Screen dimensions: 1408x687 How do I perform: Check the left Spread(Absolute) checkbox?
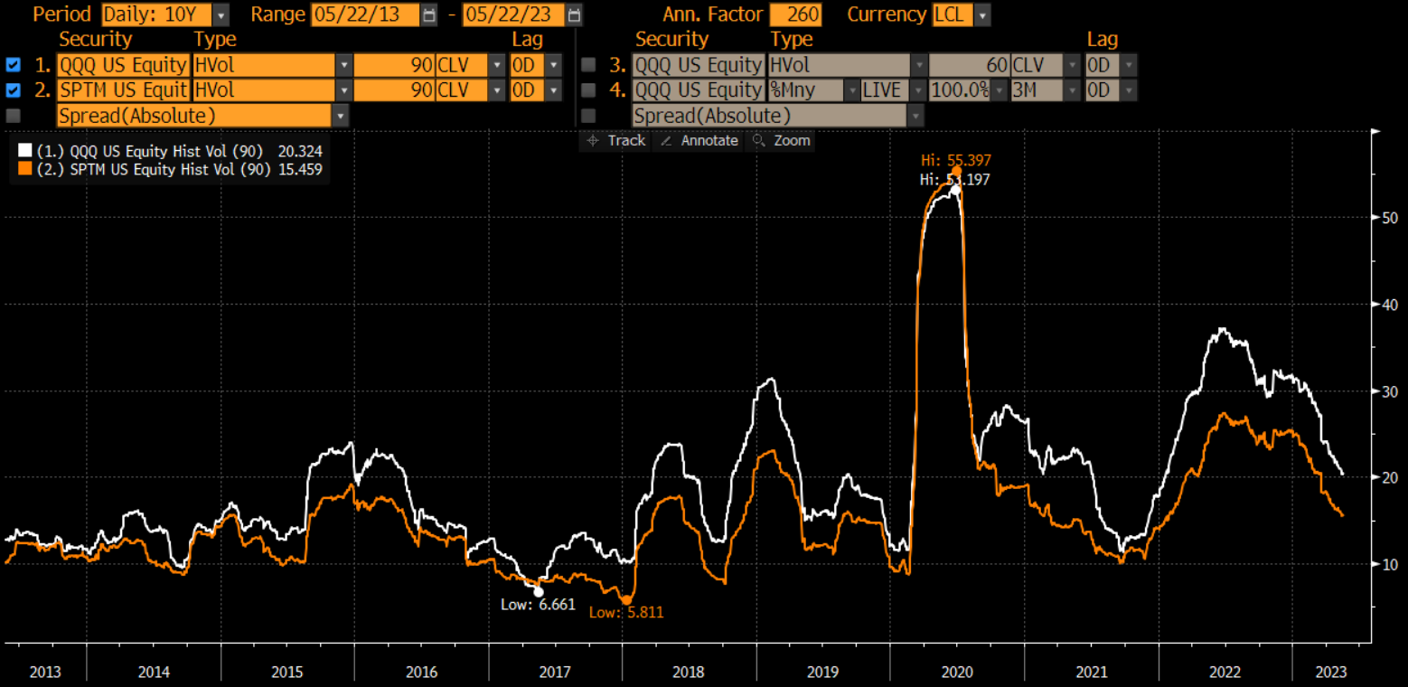pos(11,116)
